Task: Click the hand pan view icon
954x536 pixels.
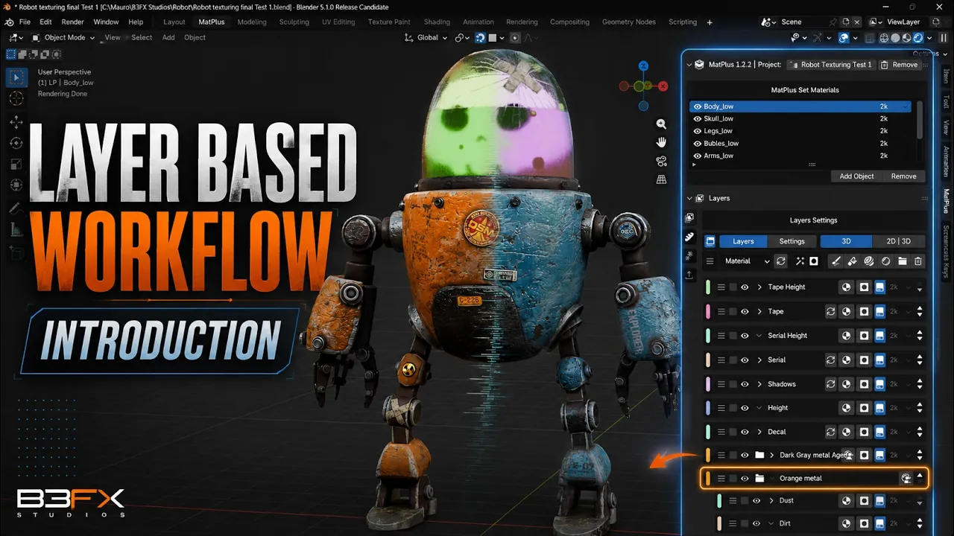Action: [x=661, y=142]
